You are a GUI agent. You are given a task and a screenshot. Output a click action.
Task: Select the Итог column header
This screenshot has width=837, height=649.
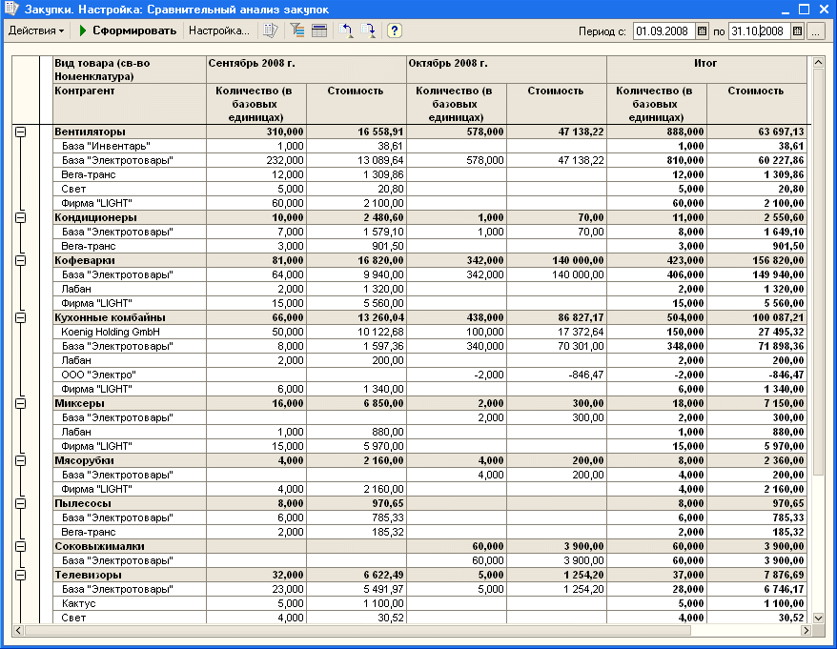pyautogui.click(x=706, y=70)
